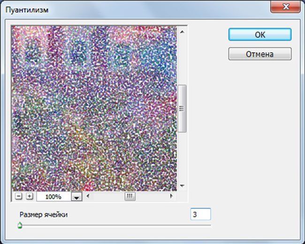Click the horizontal scrollbar thumb of preview
305x244 pixels.
point(130,196)
